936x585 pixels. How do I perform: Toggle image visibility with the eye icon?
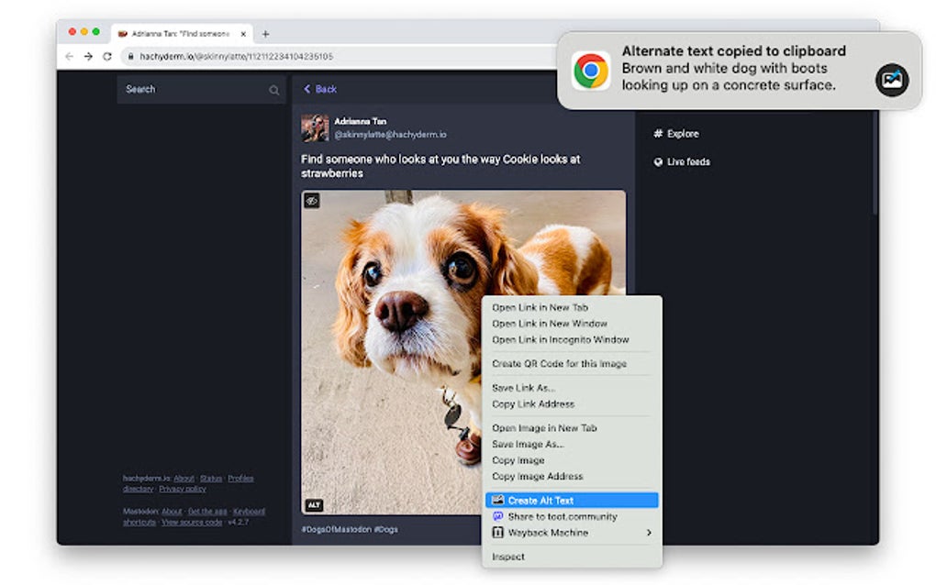312,201
